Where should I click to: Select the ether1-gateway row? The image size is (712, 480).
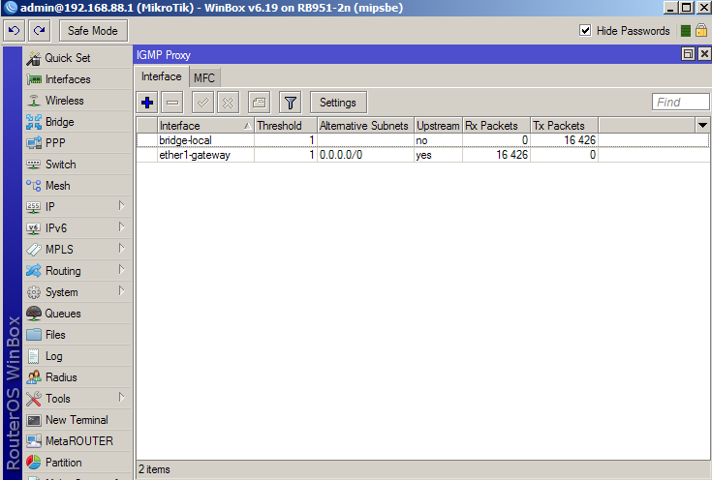pos(422,155)
